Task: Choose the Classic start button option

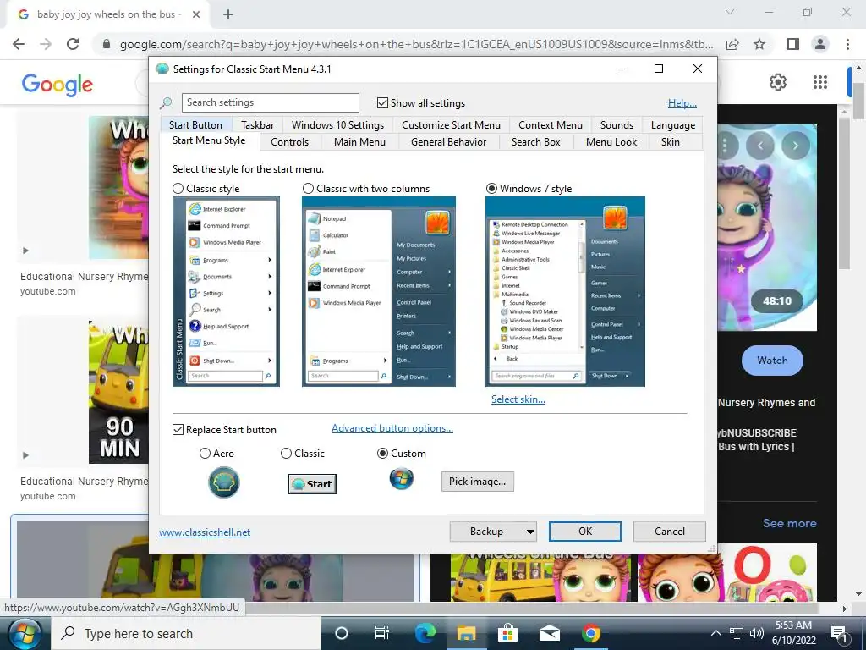Action: (x=286, y=454)
